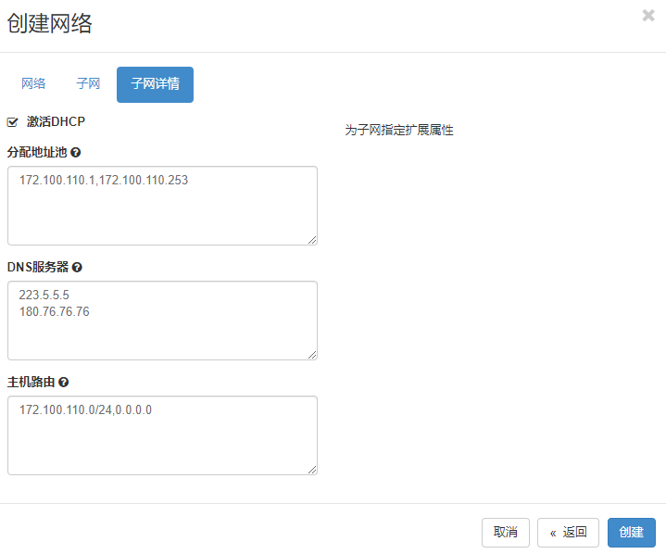Viewport: 666px width, 554px height.
Task: Click resize grip of DNS服务器 box
Action: coord(312,354)
